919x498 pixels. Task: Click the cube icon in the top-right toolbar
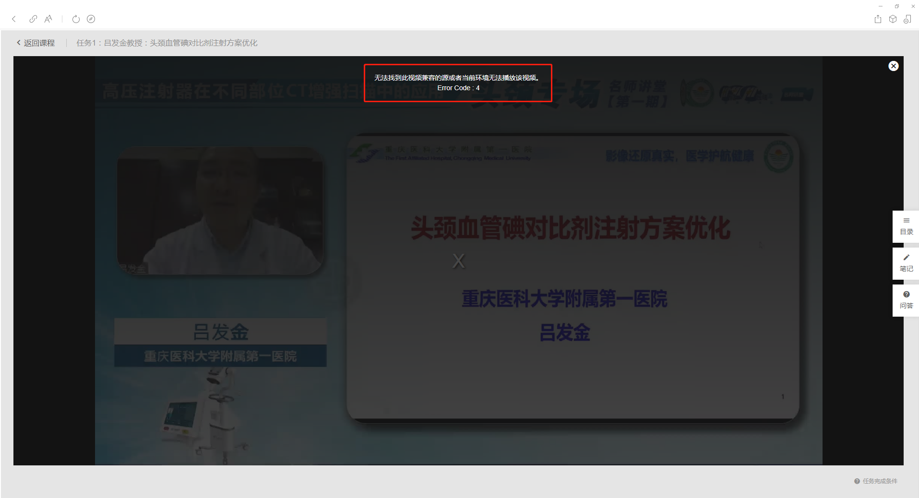(893, 19)
